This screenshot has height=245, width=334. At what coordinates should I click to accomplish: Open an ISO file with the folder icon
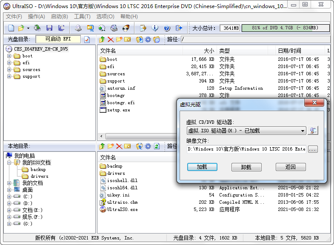tap(21, 28)
